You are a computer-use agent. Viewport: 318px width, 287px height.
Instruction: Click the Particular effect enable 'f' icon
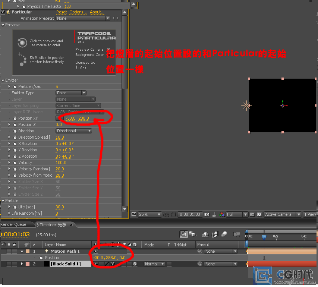point(3,12)
